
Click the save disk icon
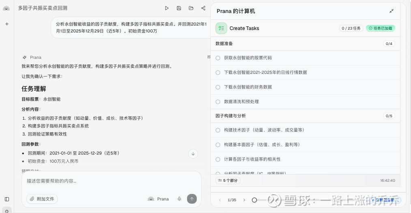tap(179, 8)
